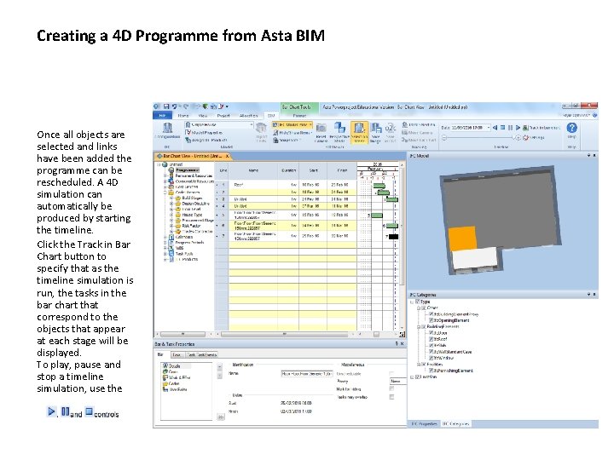The image size is (614, 460).
Task: Click the rewind timeline control
Action: 495,128
